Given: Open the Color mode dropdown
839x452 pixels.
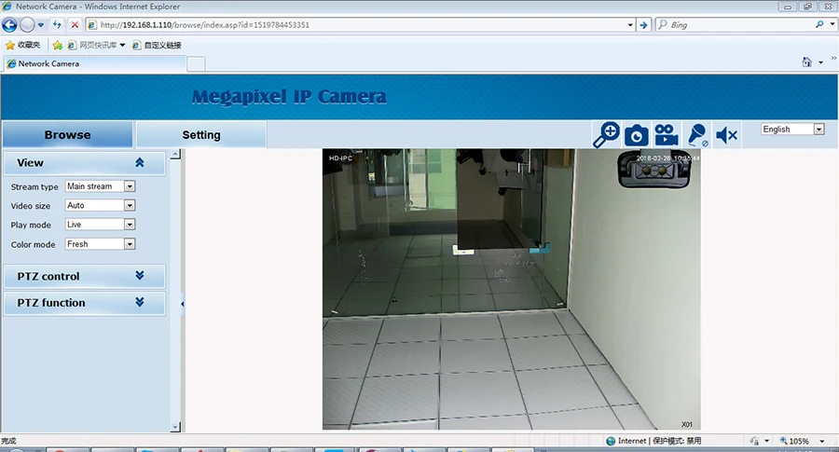Looking at the screenshot, I should 100,244.
